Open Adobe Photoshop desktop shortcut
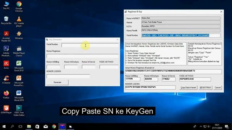Screen dimensions: 232x130 6,51
